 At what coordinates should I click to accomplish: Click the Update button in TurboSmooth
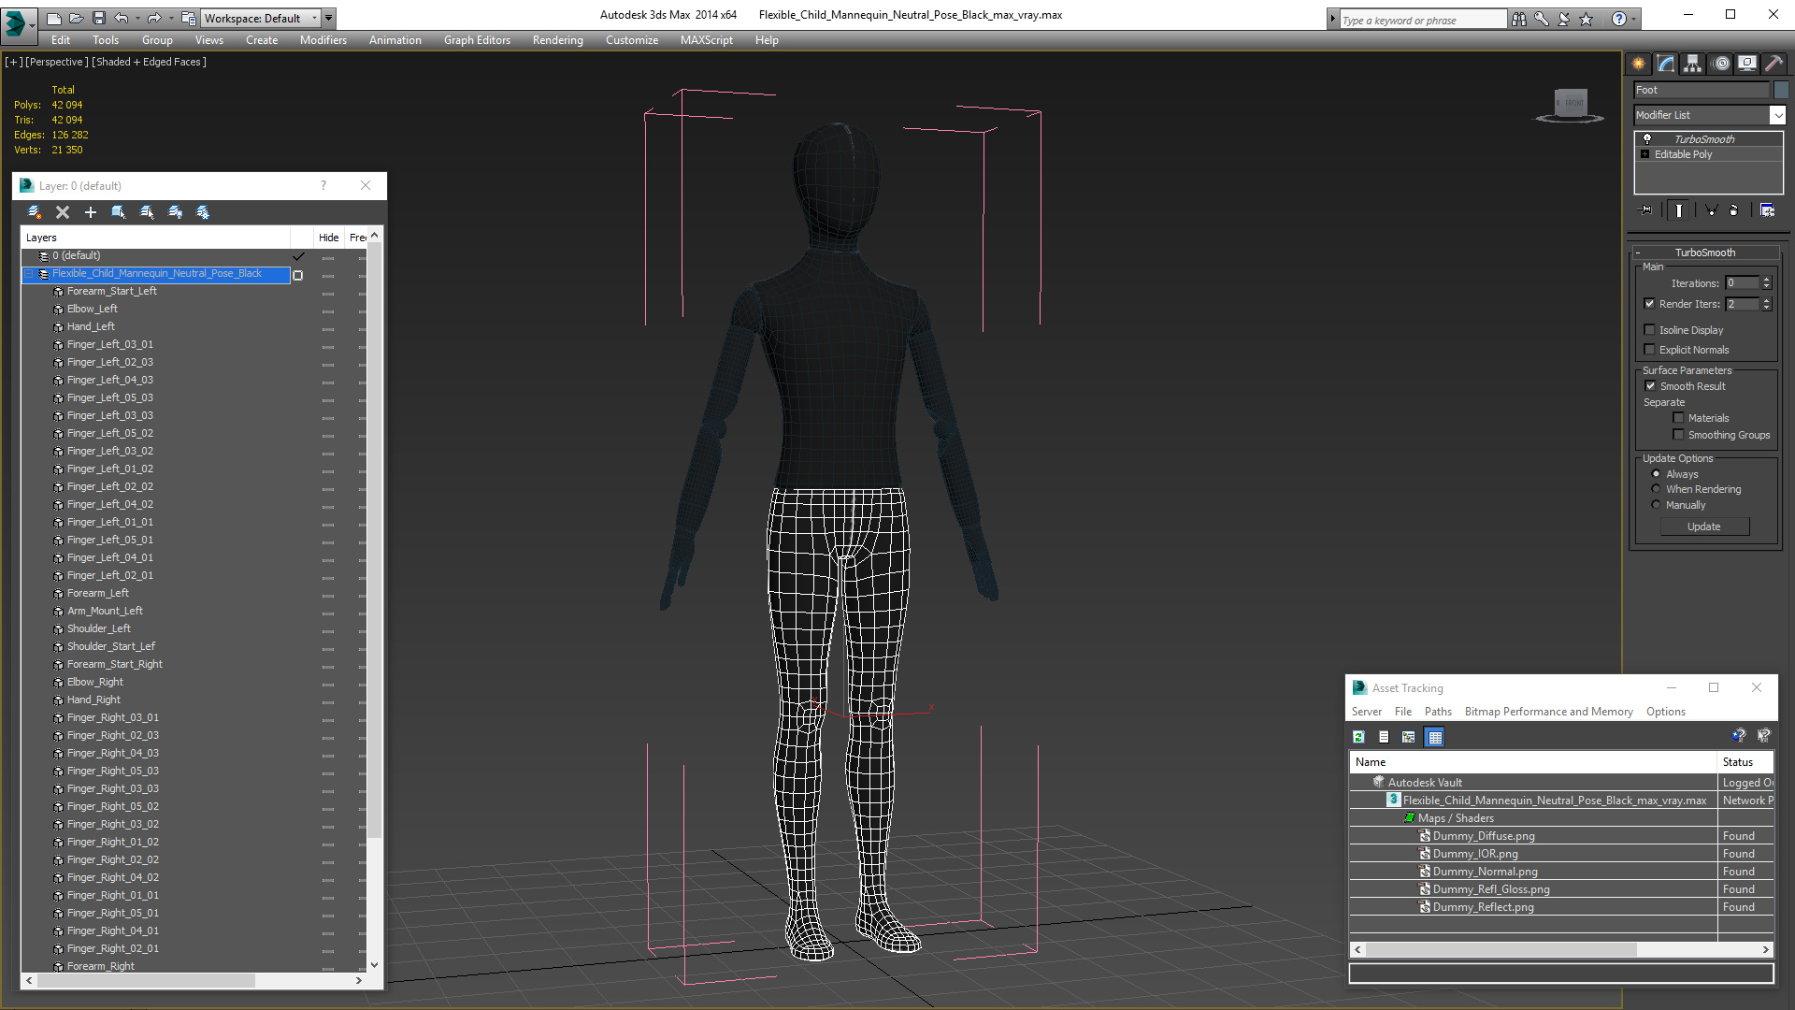point(1704,527)
